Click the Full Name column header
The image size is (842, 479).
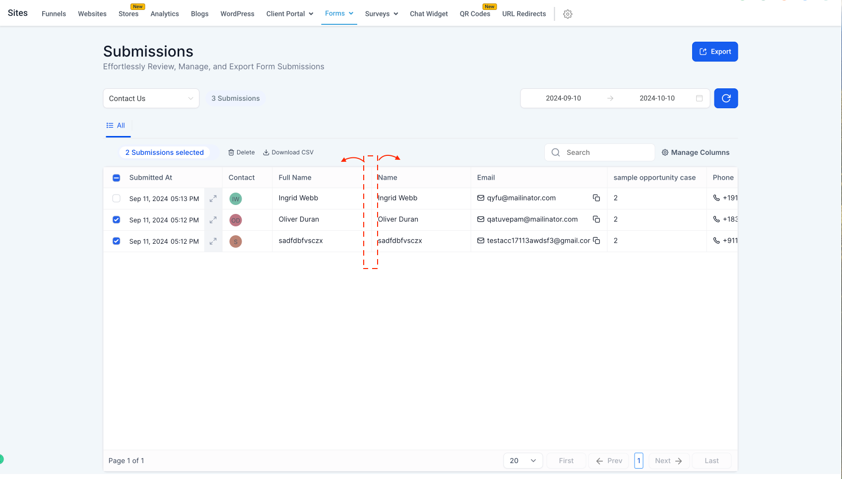point(295,178)
